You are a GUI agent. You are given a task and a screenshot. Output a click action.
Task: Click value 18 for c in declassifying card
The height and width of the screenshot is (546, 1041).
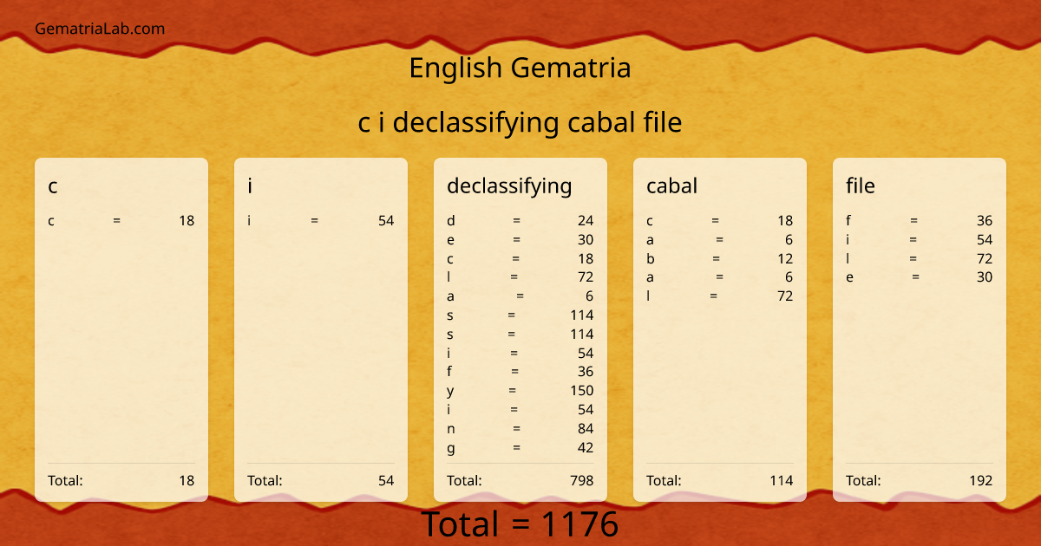pos(586,259)
